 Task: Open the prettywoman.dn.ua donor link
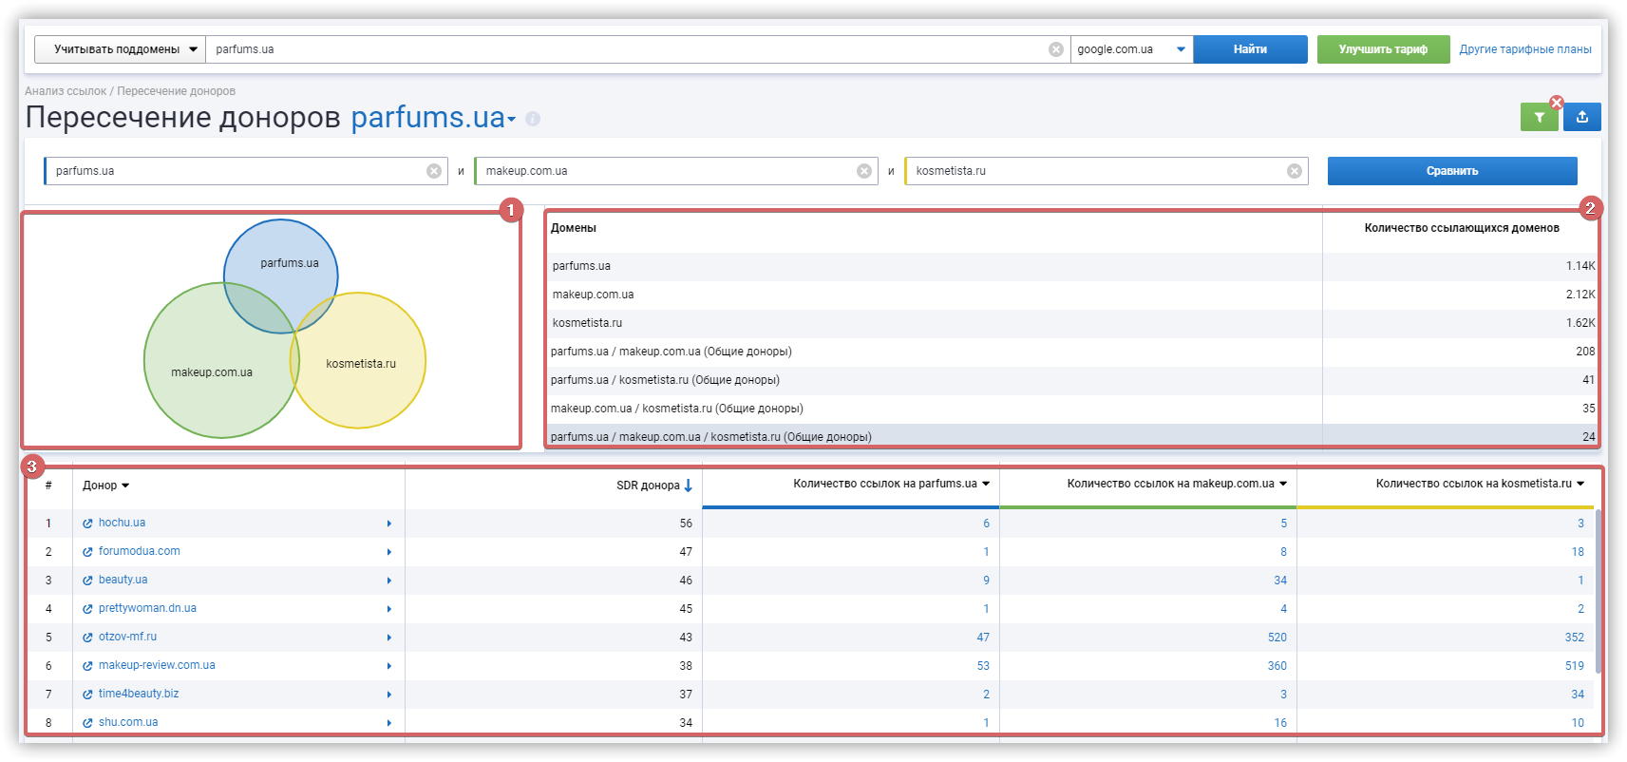[x=147, y=608]
